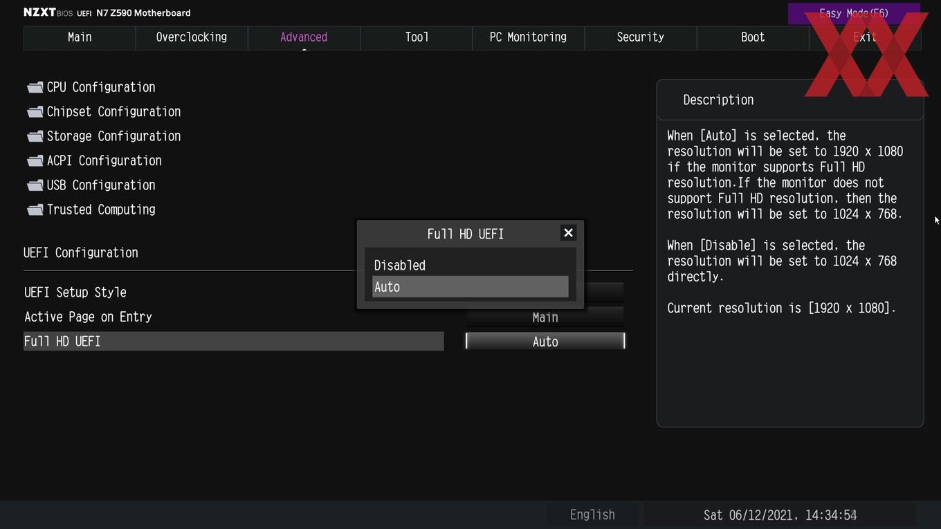Switch to the Overclocking tab
The height and width of the screenshot is (529, 941).
coord(192,37)
